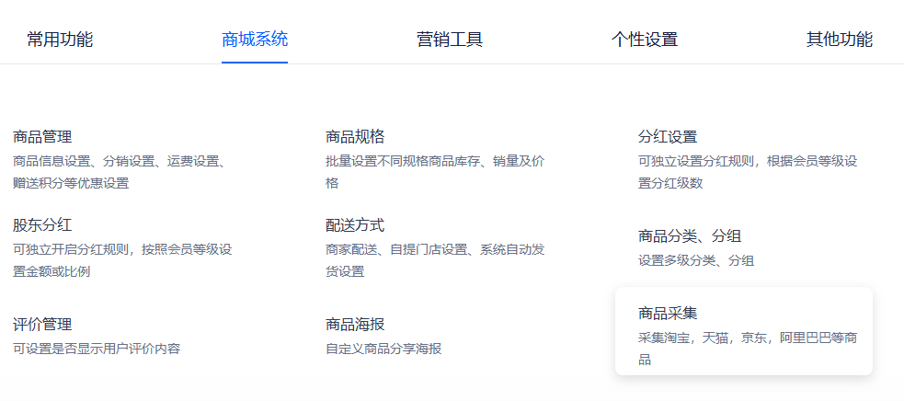The height and width of the screenshot is (401, 904).
Task: Go to the 个性设置 tab
Action: click(x=645, y=40)
